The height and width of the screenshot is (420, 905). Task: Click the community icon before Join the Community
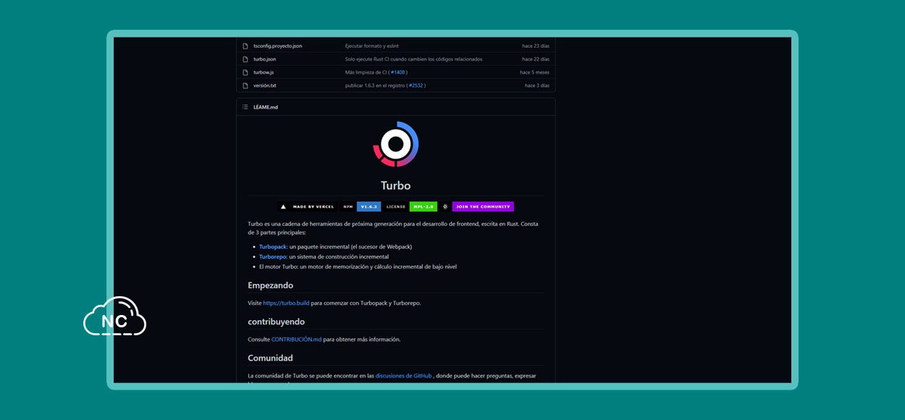point(445,206)
